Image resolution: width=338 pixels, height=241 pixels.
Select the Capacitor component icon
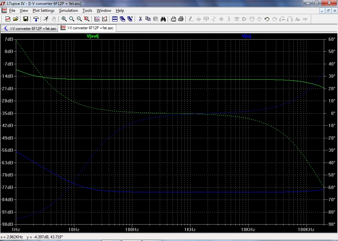(221, 19)
